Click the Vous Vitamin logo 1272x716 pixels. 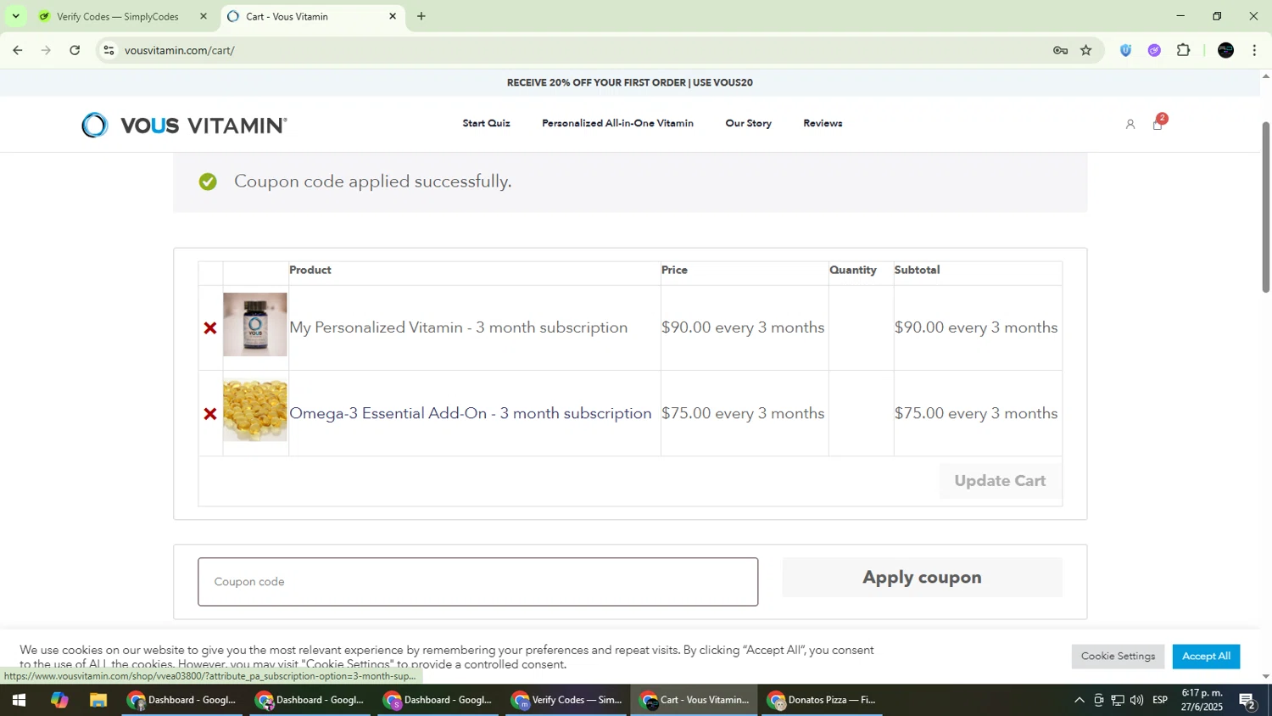185,125
